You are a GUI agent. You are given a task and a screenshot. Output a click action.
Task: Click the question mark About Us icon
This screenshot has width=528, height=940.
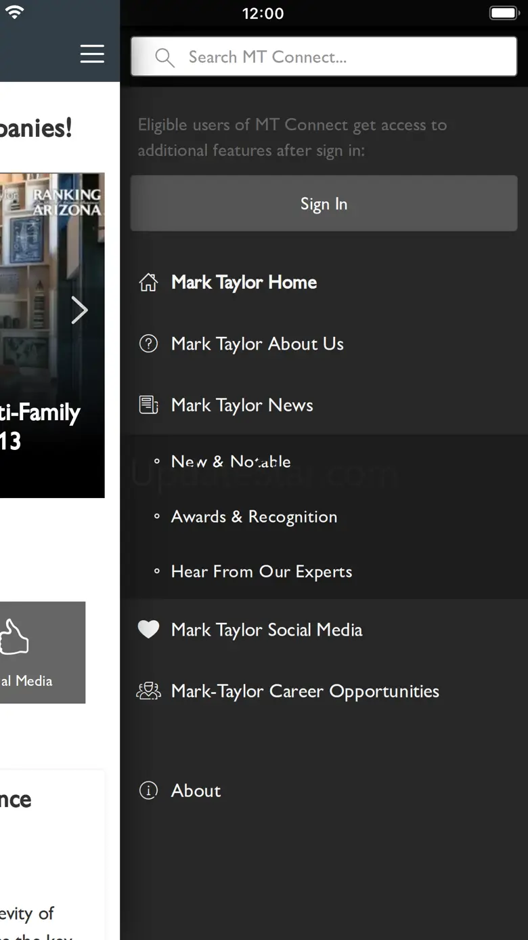[x=148, y=344]
